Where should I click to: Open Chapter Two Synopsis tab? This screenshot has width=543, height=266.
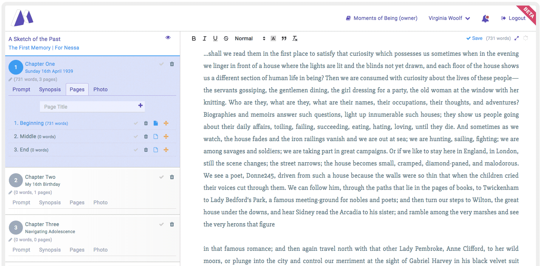[x=50, y=202]
